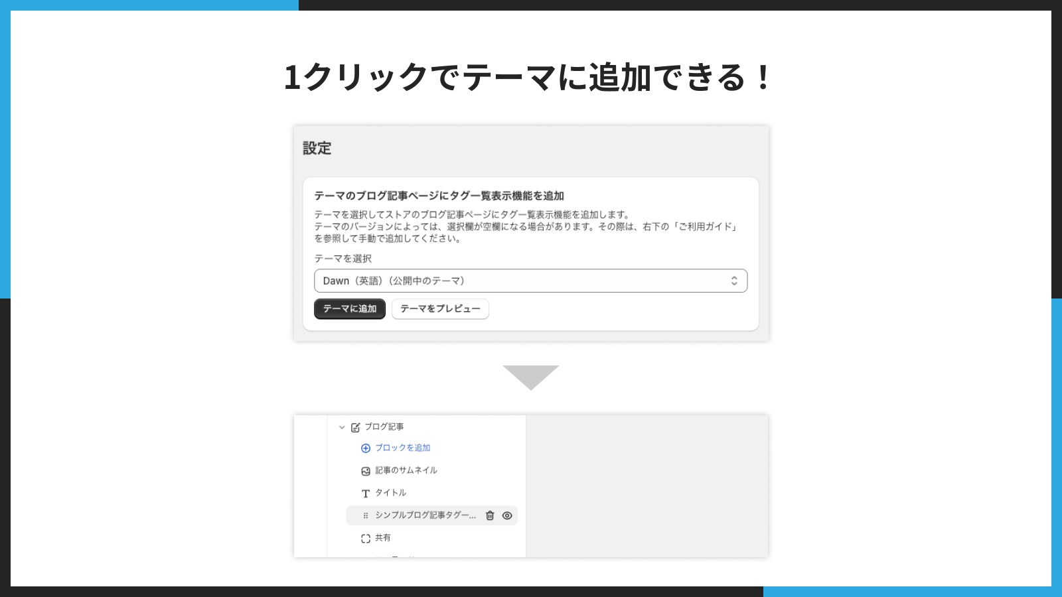The width and height of the screenshot is (1062, 597).
Task: Click the drag handle dots on シンプルブログ記事タグー block
Action: (x=365, y=515)
